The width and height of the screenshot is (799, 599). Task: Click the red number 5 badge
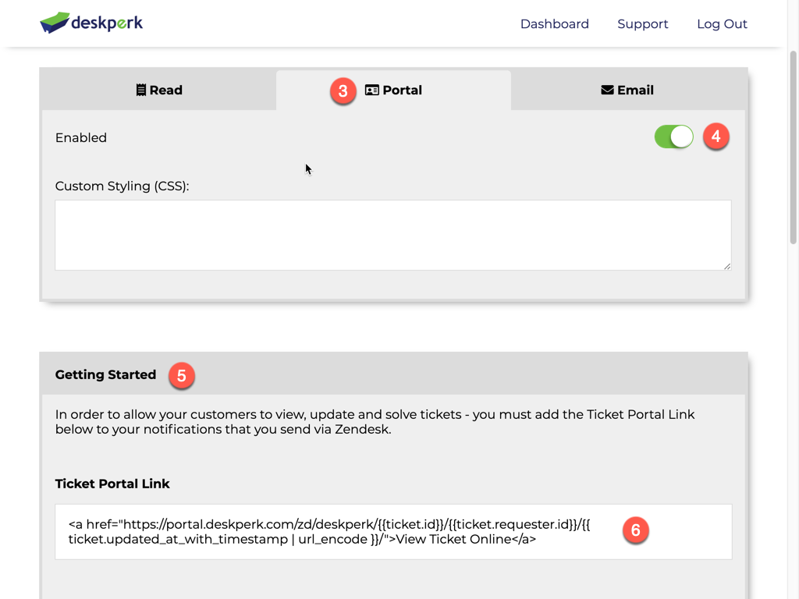(181, 376)
